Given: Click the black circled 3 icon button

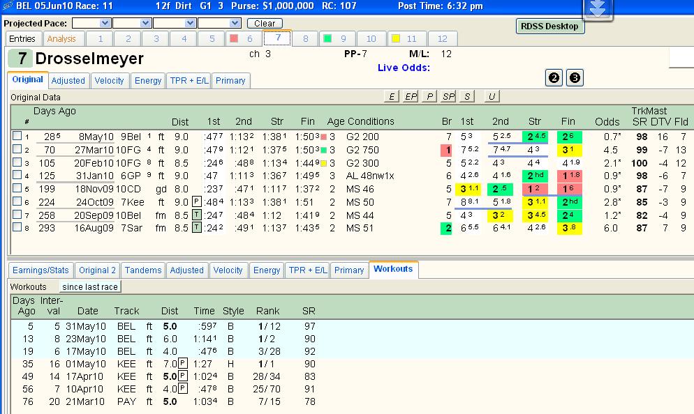Looking at the screenshot, I should click(x=575, y=78).
